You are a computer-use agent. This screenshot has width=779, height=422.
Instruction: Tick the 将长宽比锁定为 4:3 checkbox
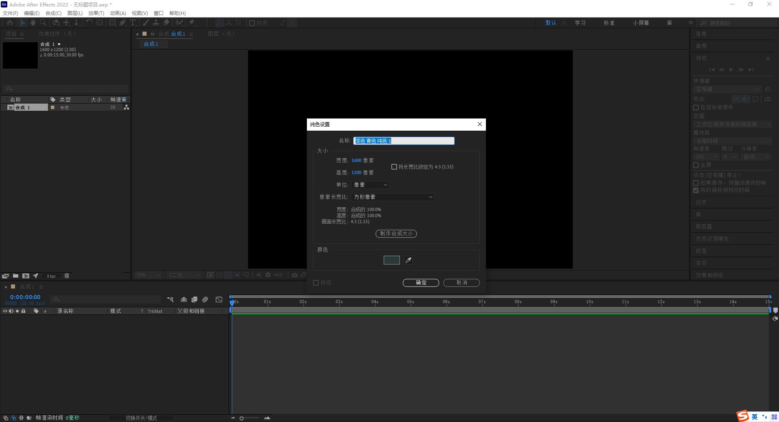coord(394,167)
